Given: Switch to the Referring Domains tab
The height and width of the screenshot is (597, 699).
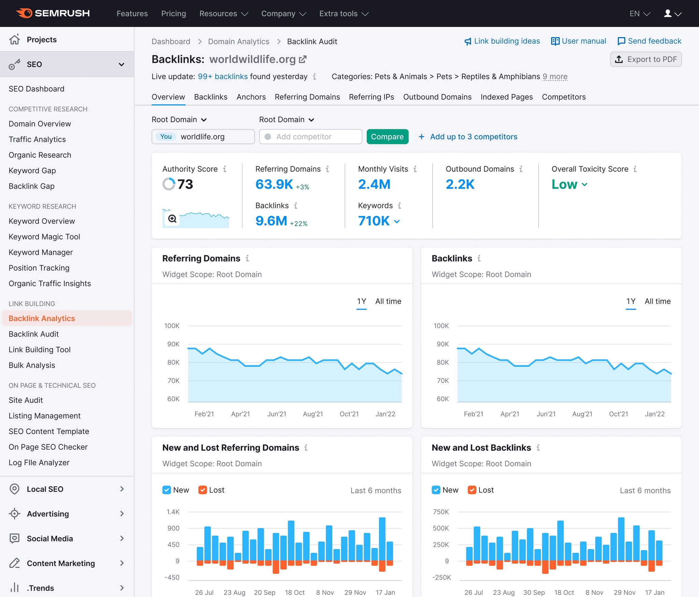Looking at the screenshot, I should [x=307, y=97].
